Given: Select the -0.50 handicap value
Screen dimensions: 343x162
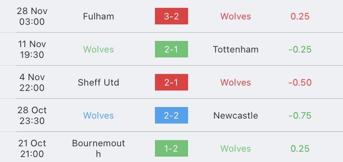Looking at the screenshot, I should pos(300,82).
